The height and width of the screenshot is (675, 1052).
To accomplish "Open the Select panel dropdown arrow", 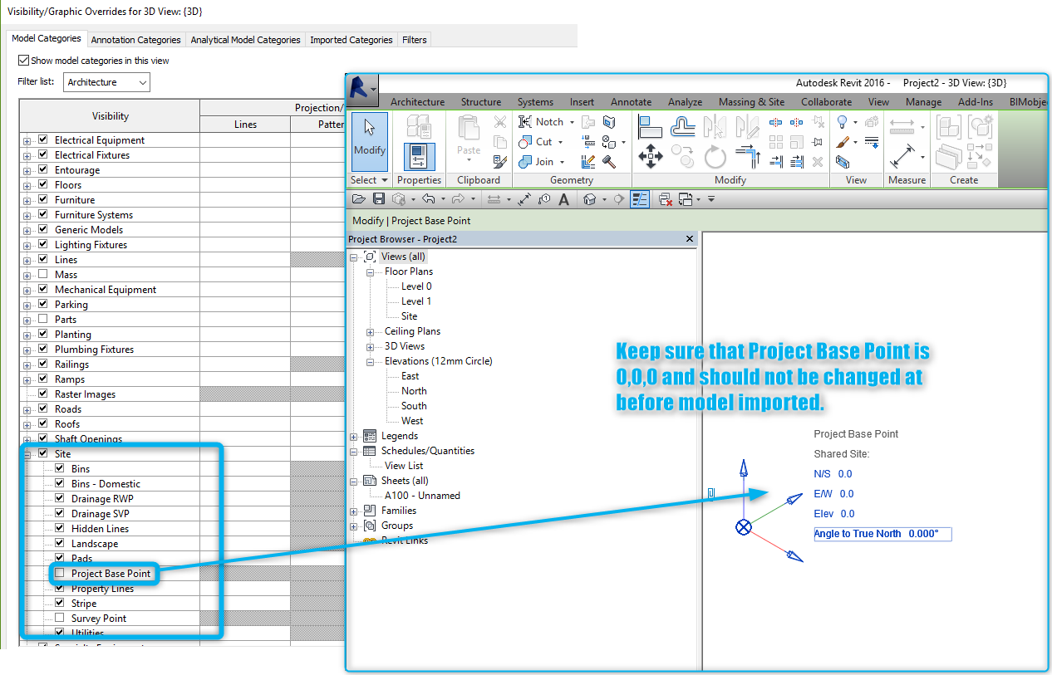I will coord(386,180).
